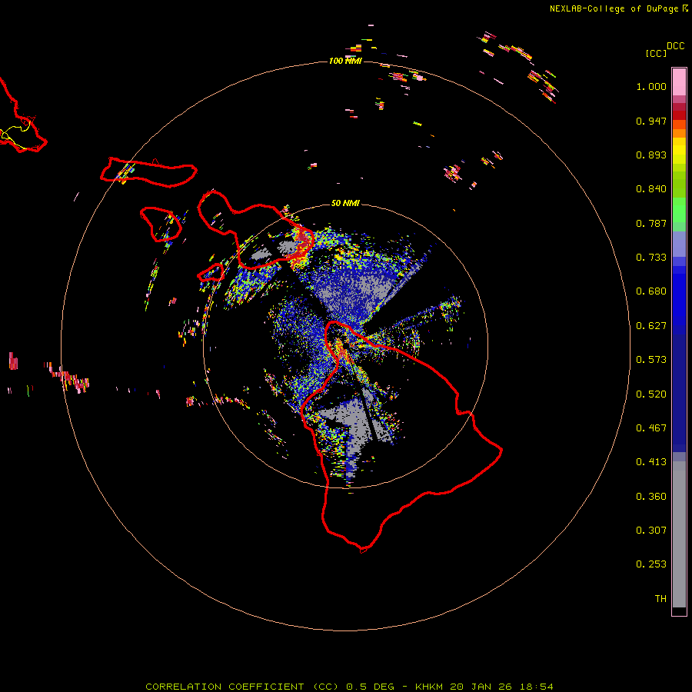This screenshot has height=692, width=692.
Task: Click the 50 NMI range ring label
Action: point(345,203)
